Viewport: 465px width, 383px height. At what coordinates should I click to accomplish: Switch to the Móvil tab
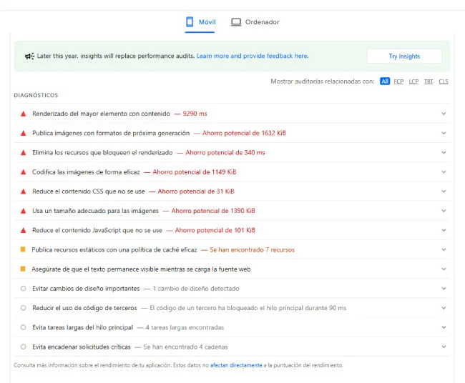[200, 22]
